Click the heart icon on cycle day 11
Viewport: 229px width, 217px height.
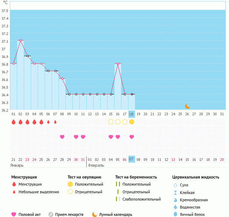(x=83, y=137)
